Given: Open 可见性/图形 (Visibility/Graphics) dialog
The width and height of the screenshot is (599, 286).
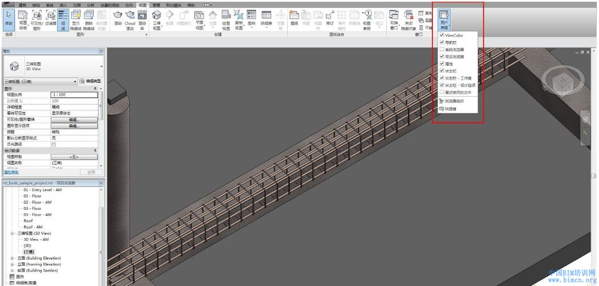Looking at the screenshot, I should 37,20.
